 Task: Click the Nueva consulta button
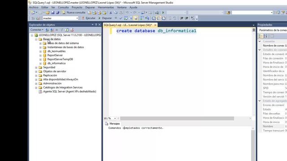click(74, 13)
